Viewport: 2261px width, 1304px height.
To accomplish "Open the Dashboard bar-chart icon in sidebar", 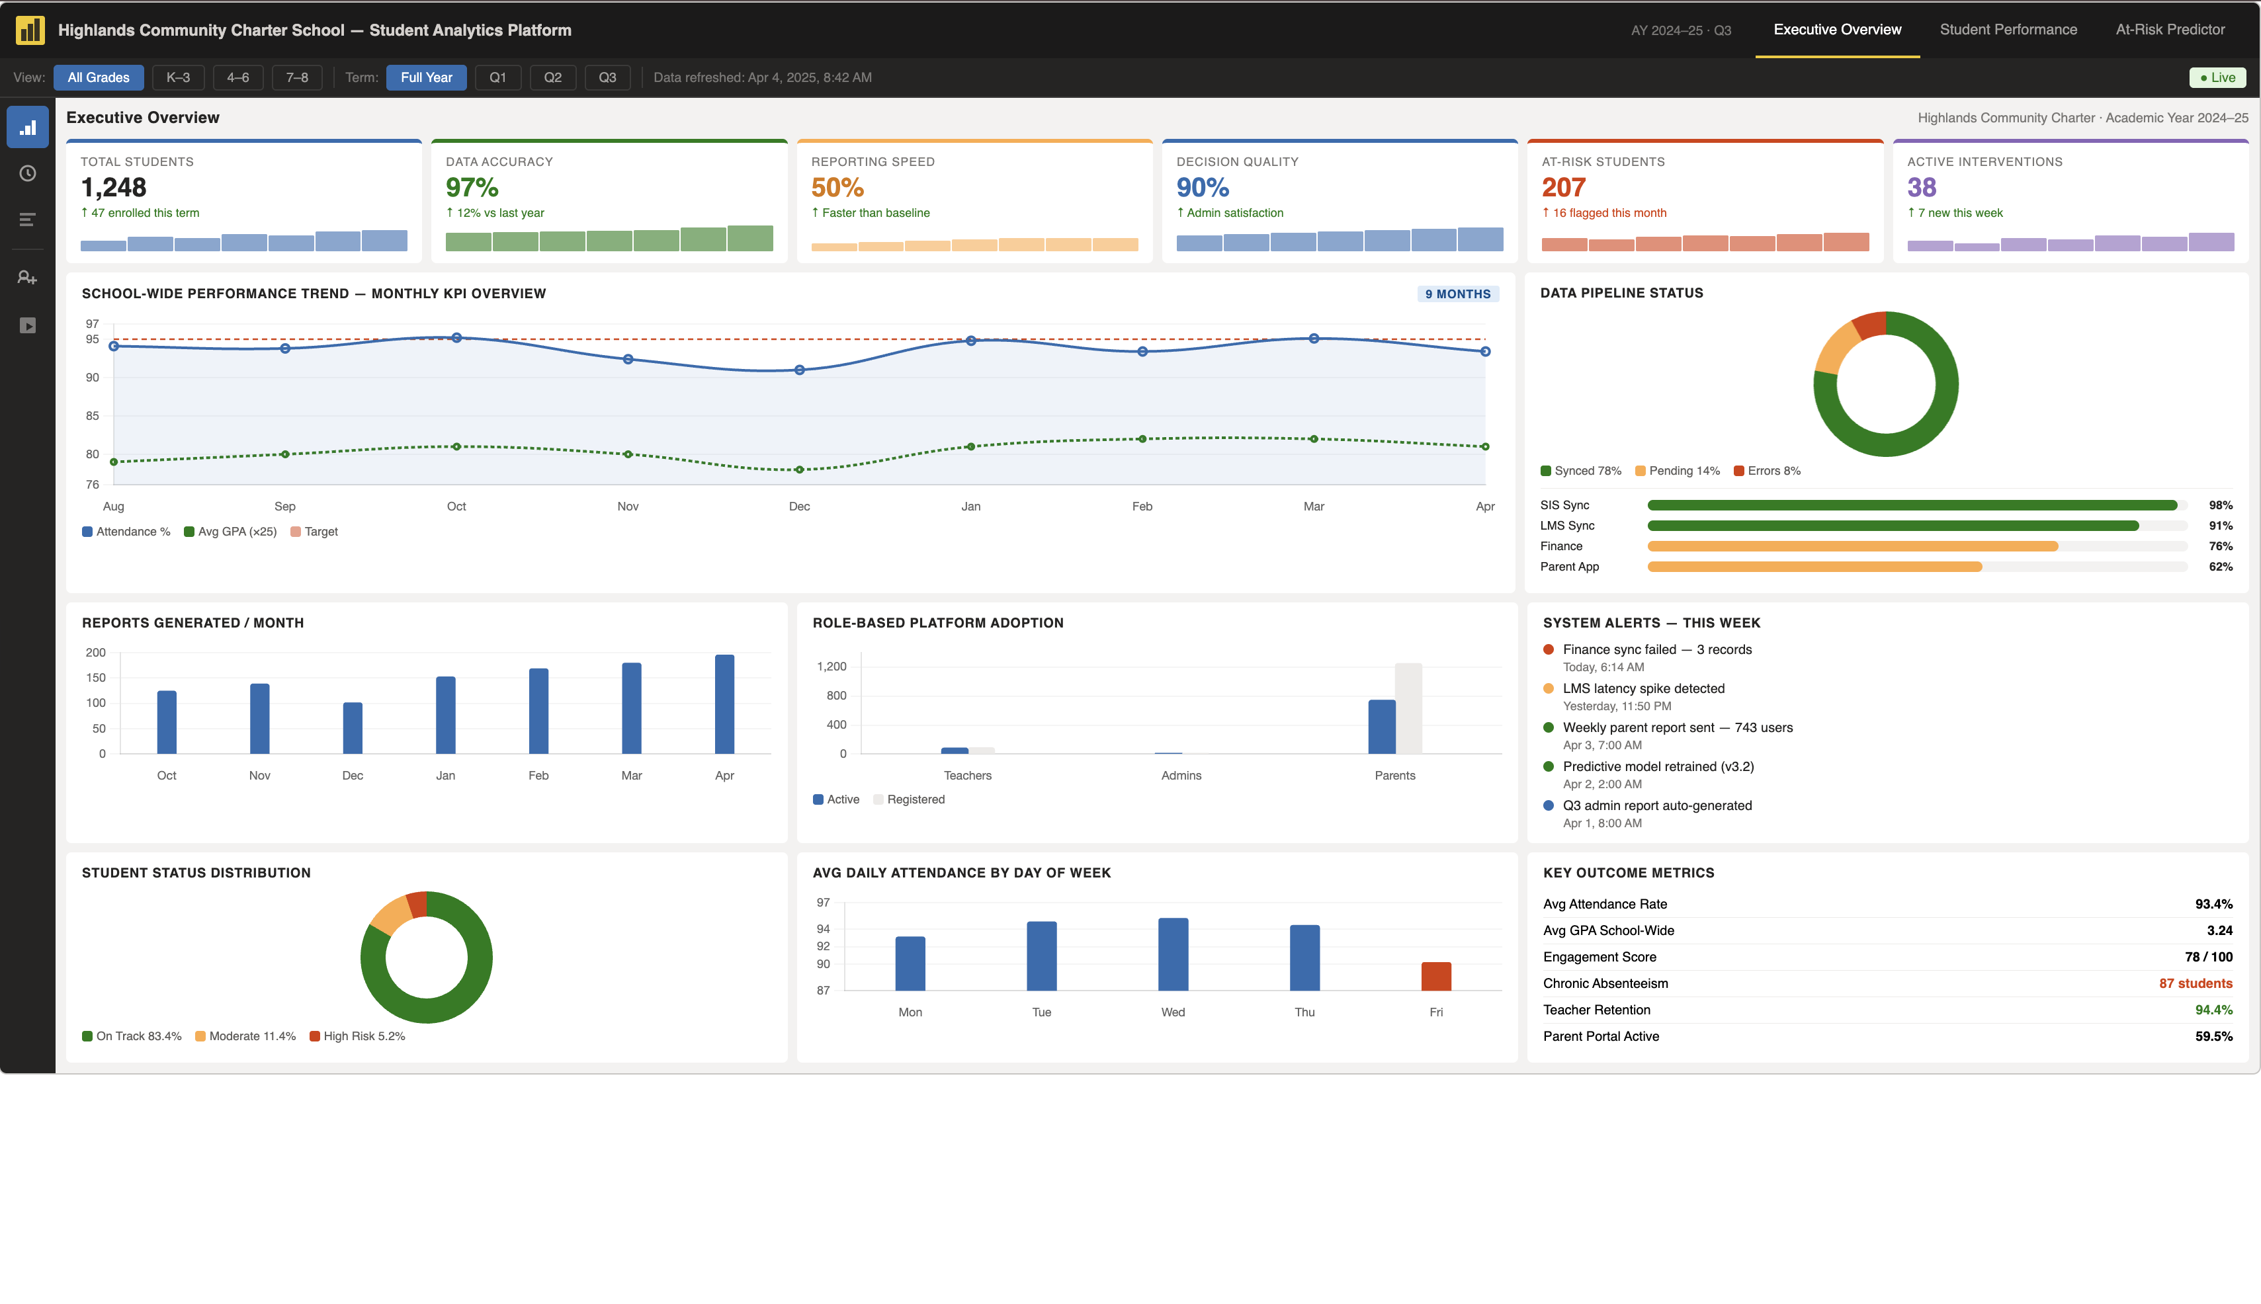I will coord(28,126).
